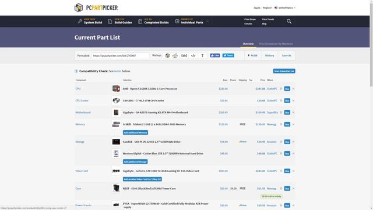Viewport: 373px width, 210px height.
Task: Open the SuperBiiz merchant link
Action: (x=272, y=113)
